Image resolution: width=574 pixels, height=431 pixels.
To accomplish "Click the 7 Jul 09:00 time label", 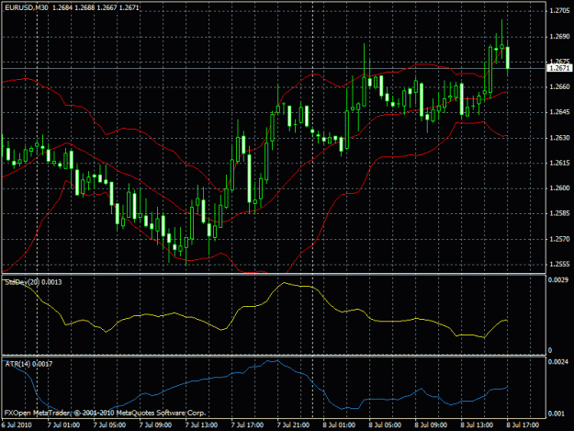I will pyautogui.click(x=155, y=425).
